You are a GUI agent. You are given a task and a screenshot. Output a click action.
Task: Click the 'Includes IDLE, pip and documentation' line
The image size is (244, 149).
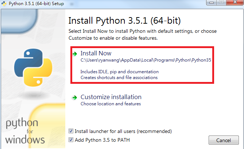[120, 72]
